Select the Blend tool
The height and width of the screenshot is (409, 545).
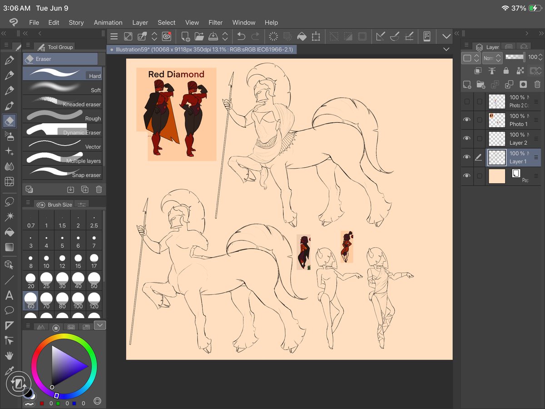point(9,166)
